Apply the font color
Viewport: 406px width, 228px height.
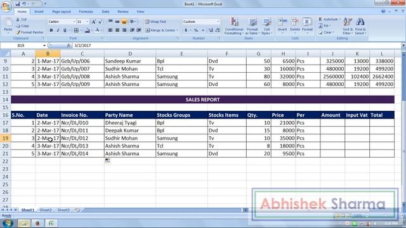tap(97, 30)
